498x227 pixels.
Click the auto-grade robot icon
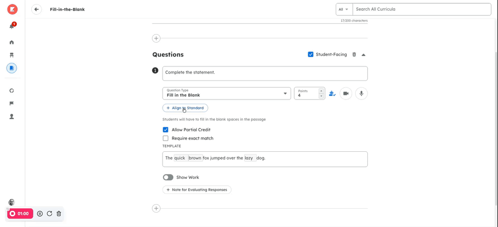(x=332, y=94)
